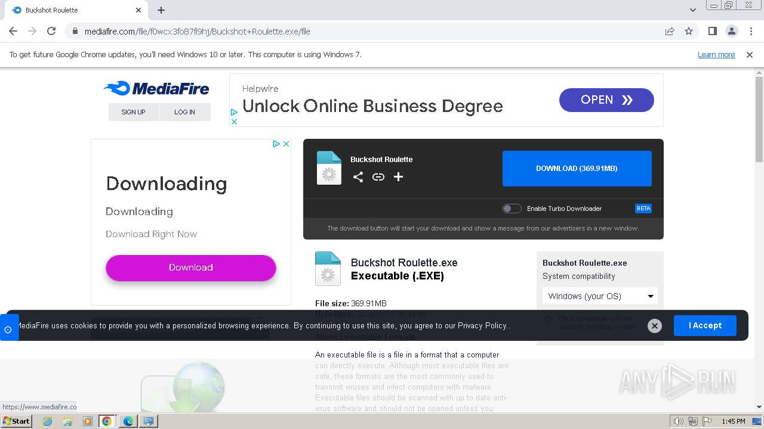Click the SIGN UP button
The height and width of the screenshot is (429, 764).
click(134, 112)
